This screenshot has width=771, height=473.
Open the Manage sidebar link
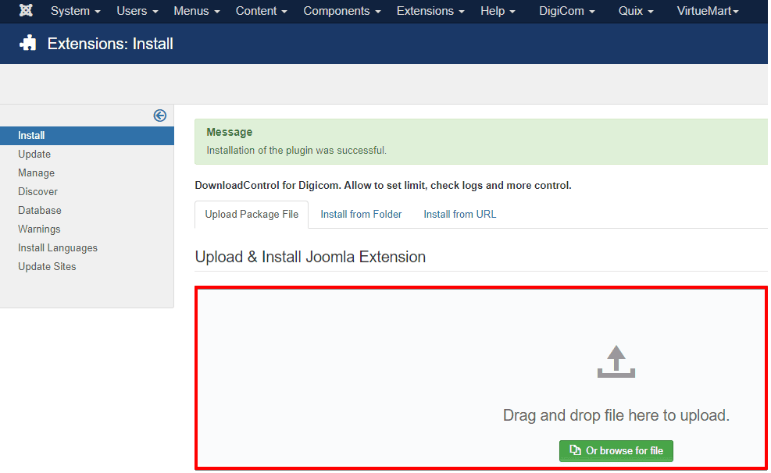[37, 172]
